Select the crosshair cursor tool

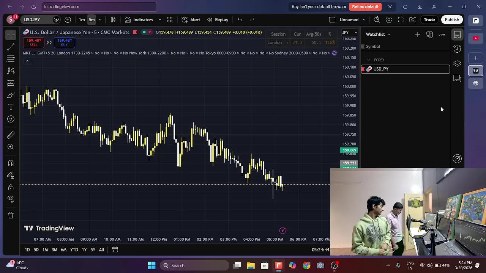pos(11,35)
